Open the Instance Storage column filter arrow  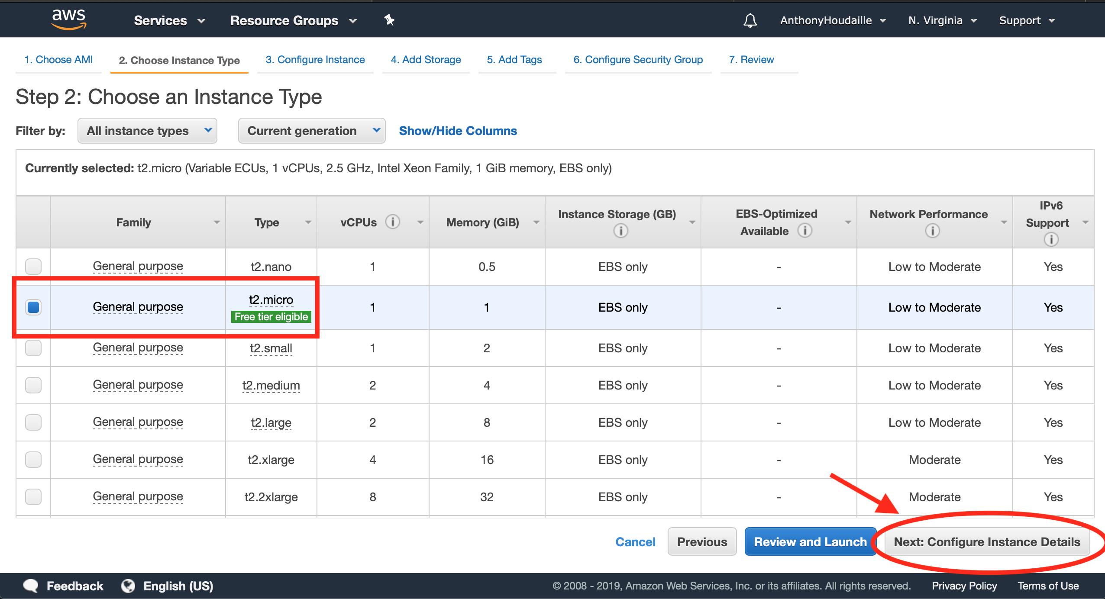[692, 222]
